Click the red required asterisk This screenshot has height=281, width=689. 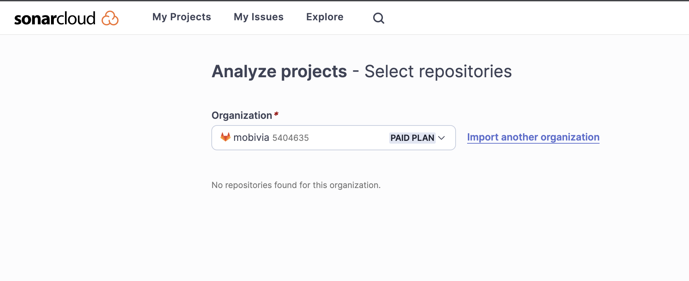point(276,114)
